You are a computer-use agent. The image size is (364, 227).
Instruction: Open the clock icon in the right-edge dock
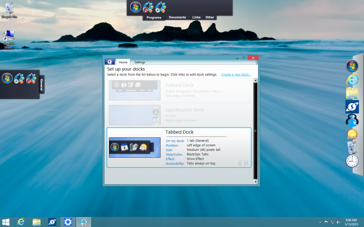352,161
